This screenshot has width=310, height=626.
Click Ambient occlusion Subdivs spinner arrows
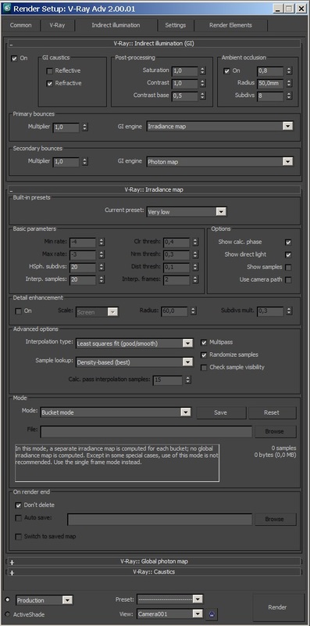(x=289, y=96)
